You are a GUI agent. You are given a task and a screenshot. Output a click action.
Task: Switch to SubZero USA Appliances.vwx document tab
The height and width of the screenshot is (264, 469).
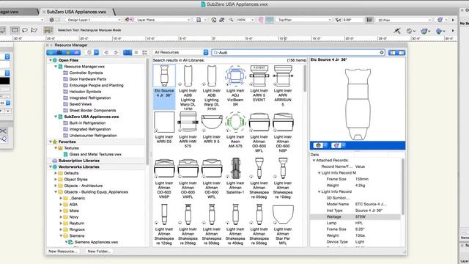(x=76, y=12)
